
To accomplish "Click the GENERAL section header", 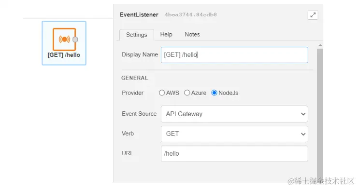I will point(135,78).
